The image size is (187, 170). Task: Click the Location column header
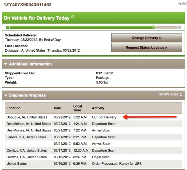tap(13, 108)
